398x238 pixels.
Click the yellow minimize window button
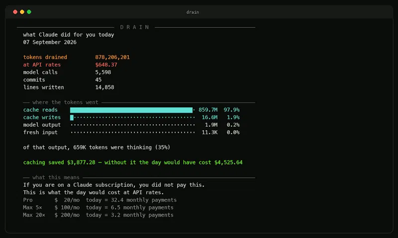point(22,12)
